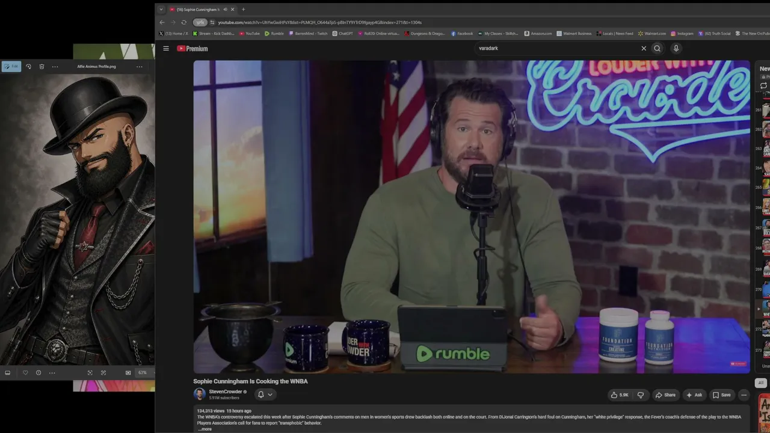The height and width of the screenshot is (433, 770).
Task: Open the Facebook bookmark
Action: 462,34
